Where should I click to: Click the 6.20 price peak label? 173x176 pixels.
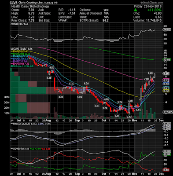coord(86,84)
